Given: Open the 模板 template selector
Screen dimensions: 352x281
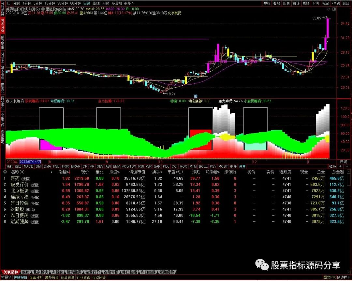Looking at the screenshot, I should [332, 166].
